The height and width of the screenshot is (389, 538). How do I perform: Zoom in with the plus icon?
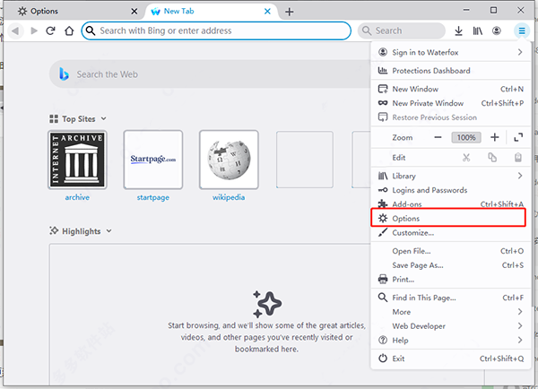click(x=494, y=137)
